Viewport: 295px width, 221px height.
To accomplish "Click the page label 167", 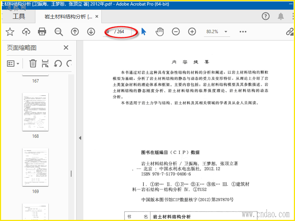I will click(35, 81).
